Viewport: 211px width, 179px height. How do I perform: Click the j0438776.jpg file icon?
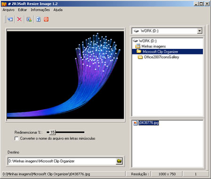135,123
